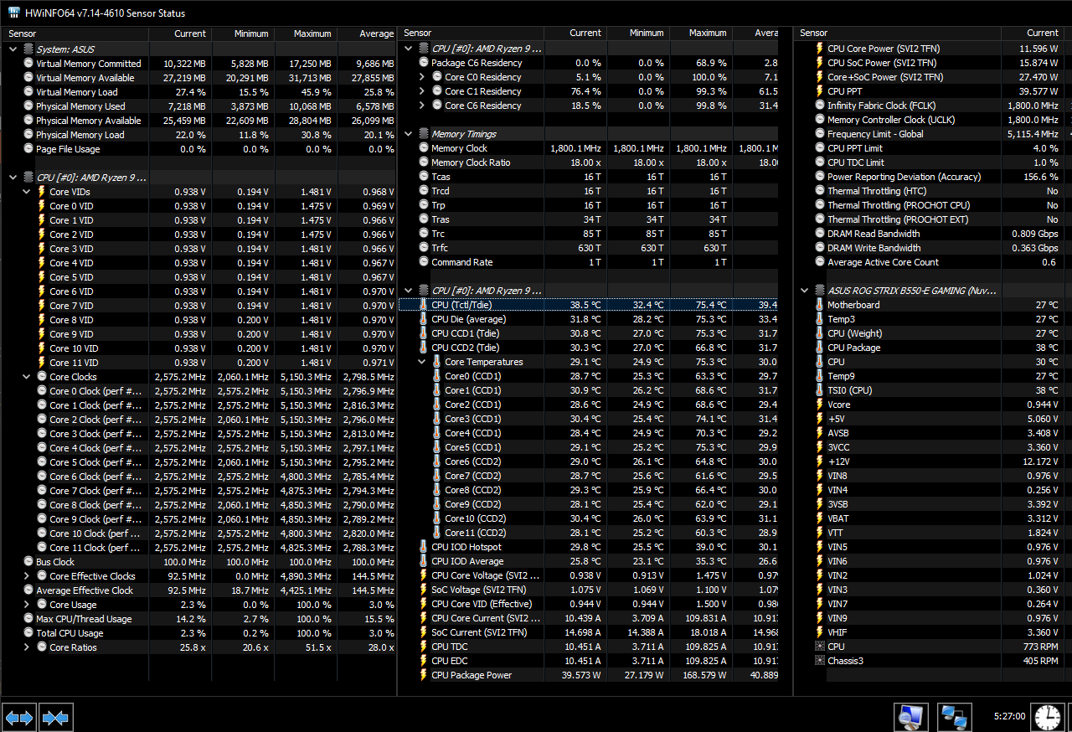Select the Package C6 Residency row
Screen dimensions: 1072x732
click(589, 63)
